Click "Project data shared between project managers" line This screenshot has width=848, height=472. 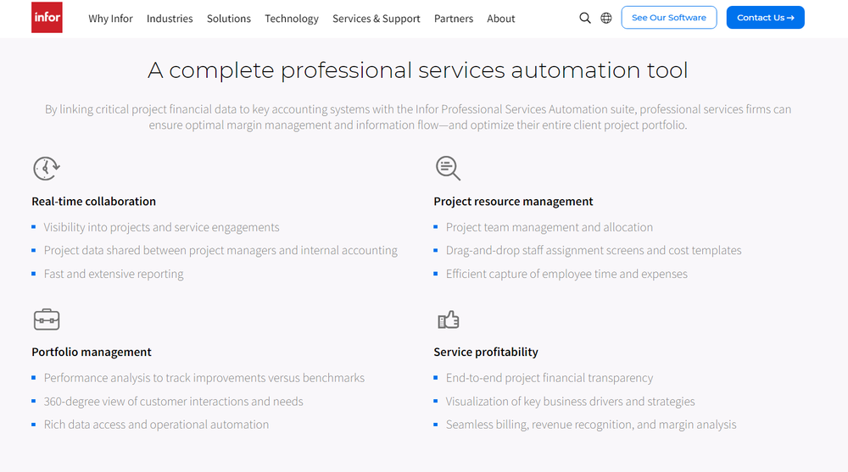click(x=220, y=250)
